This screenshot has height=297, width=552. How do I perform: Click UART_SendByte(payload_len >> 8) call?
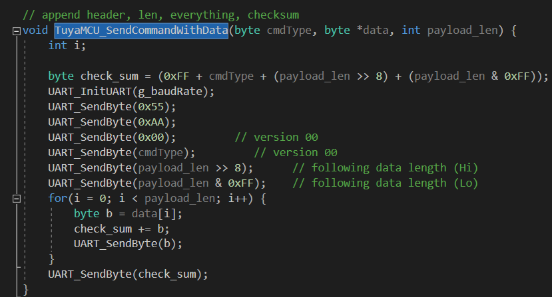point(150,168)
